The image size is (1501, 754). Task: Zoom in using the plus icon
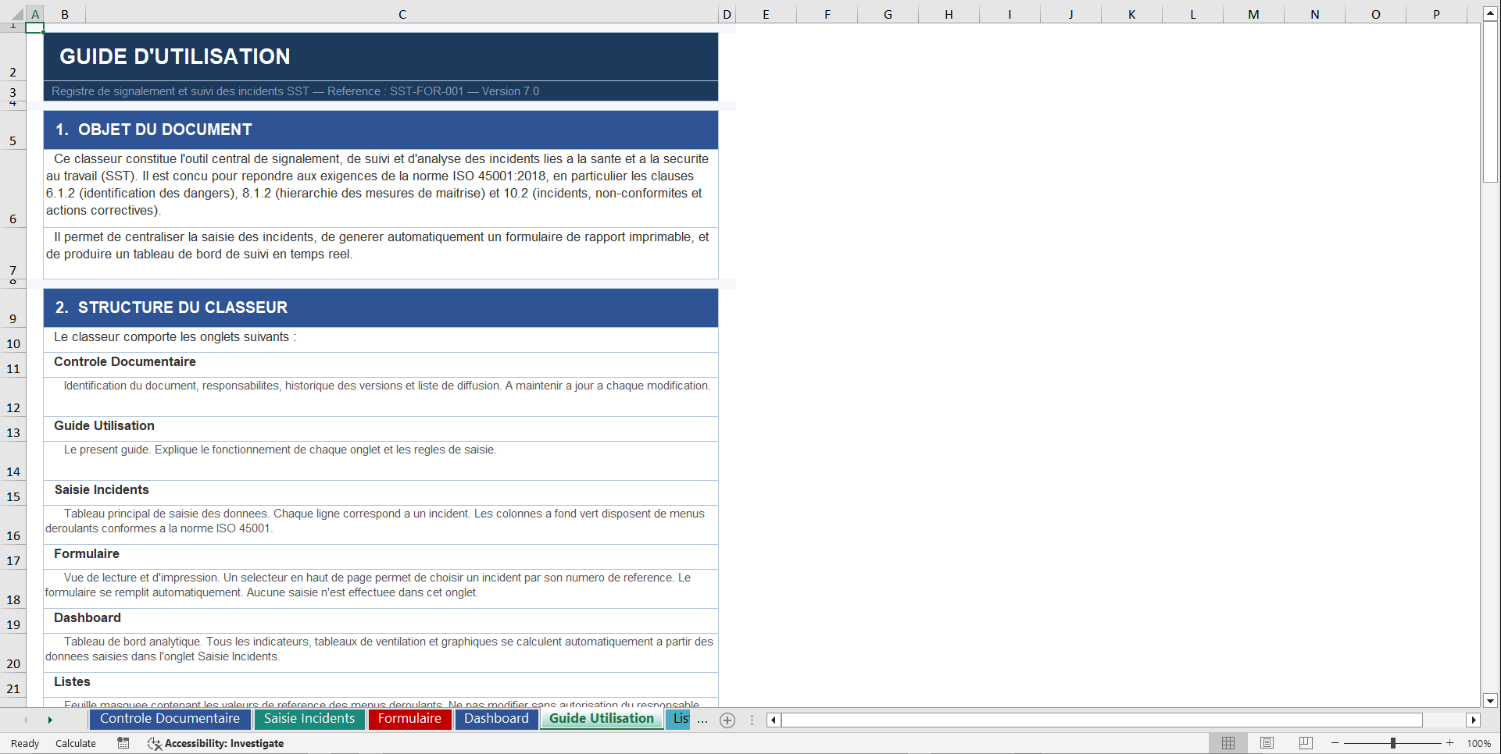(1451, 743)
